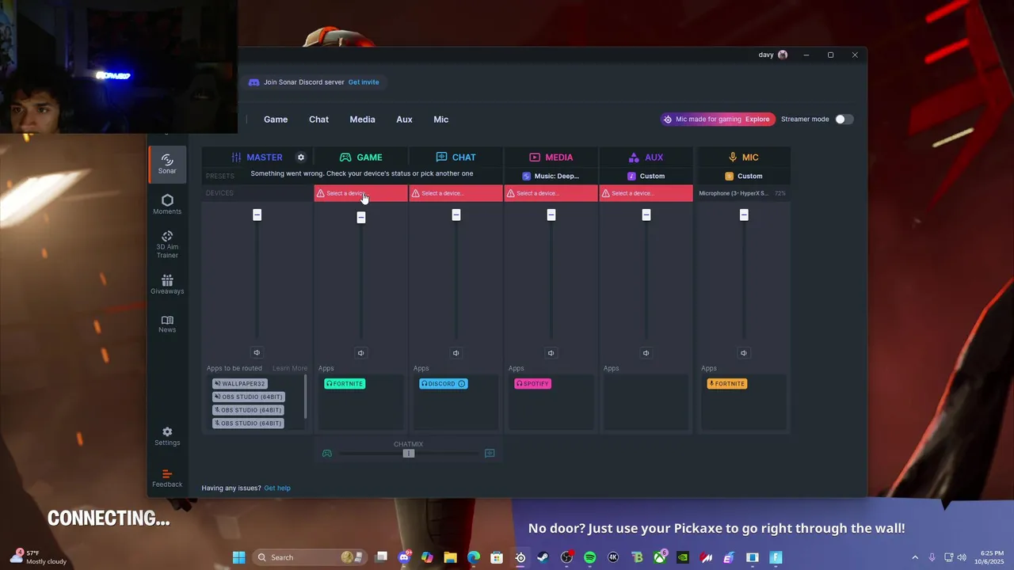Click the system tray volume icon
Viewport: 1014px width, 570px height.
[x=962, y=557]
